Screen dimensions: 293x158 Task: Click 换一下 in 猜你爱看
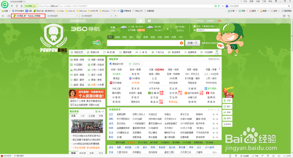(100, 112)
